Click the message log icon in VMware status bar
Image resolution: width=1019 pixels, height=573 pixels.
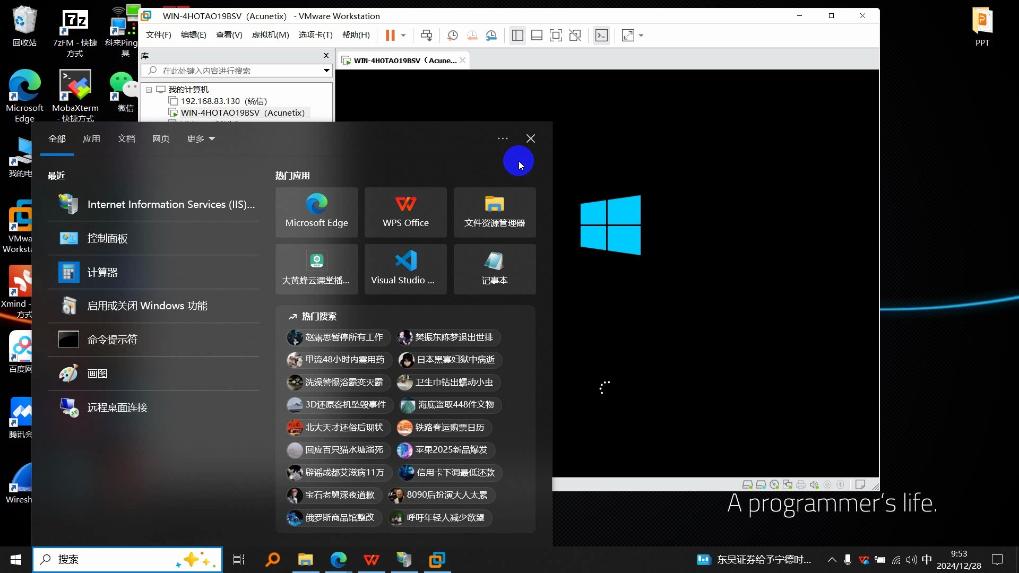[x=860, y=484]
